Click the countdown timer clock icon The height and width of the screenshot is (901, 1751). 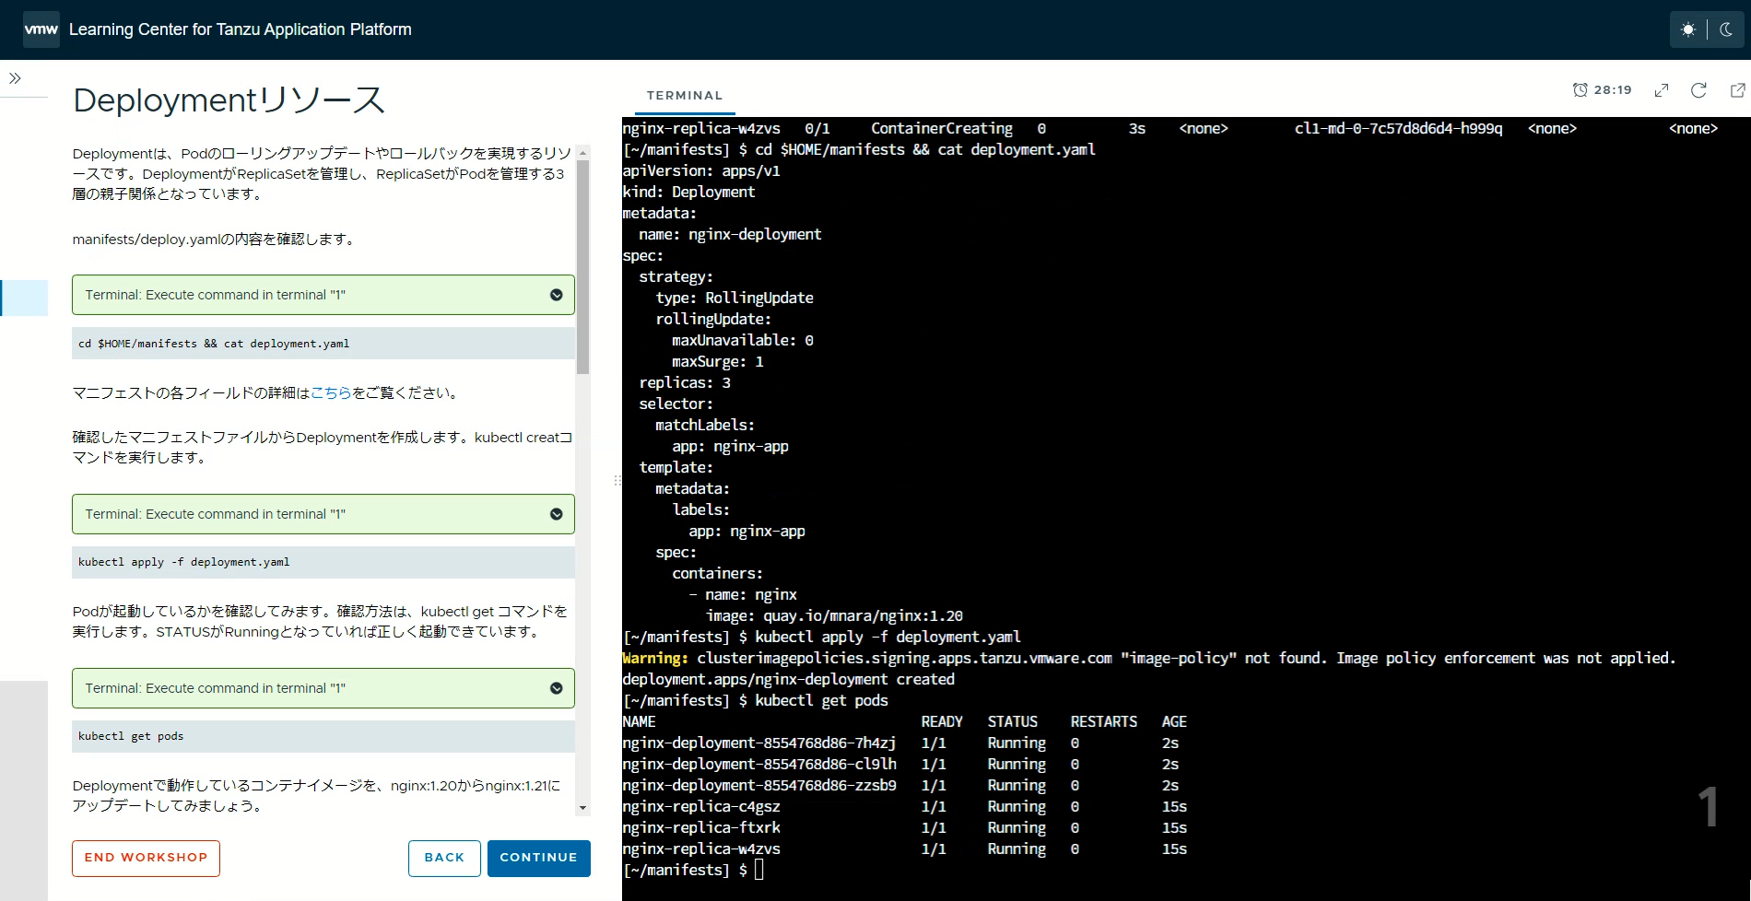1581,89
